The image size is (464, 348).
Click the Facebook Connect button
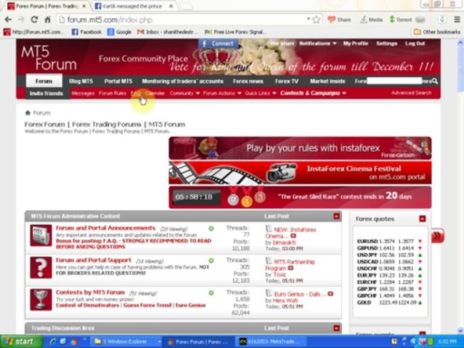pyautogui.click(x=218, y=43)
